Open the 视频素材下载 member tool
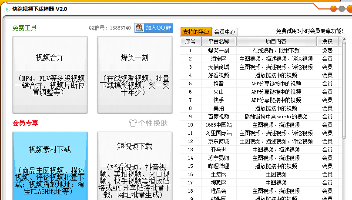Image resolution: width=352 pixels, height=200 pixels. [x=50, y=166]
